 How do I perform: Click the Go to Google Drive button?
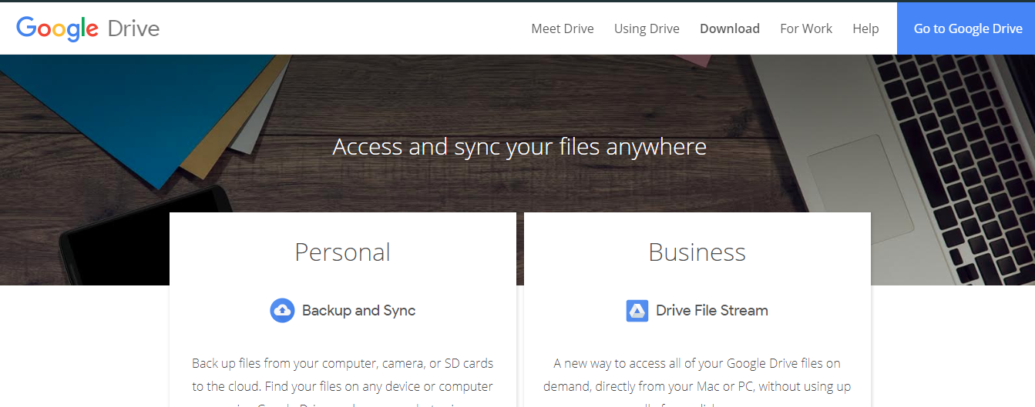click(x=966, y=28)
